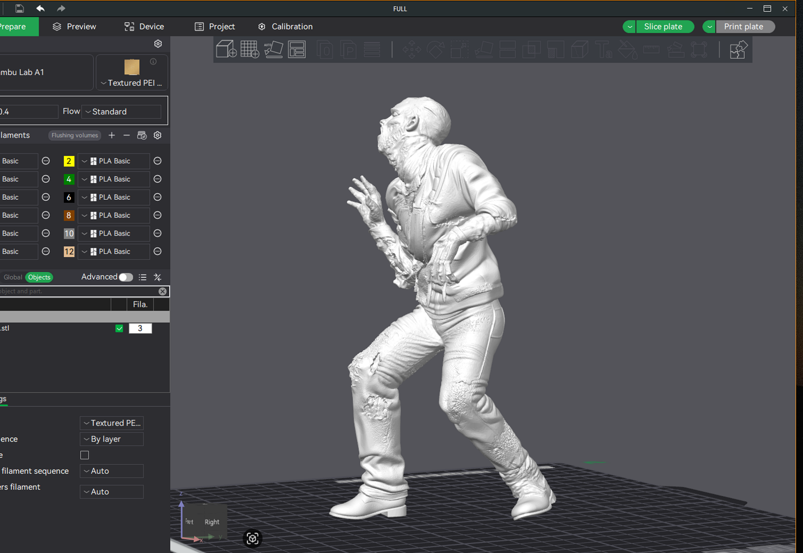Open Textured PE... dropdown above By layer
This screenshot has height=553, width=803.
pos(112,423)
